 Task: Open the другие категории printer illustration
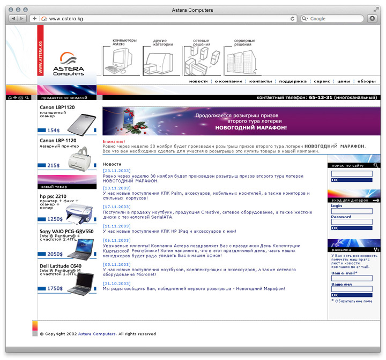(x=159, y=63)
